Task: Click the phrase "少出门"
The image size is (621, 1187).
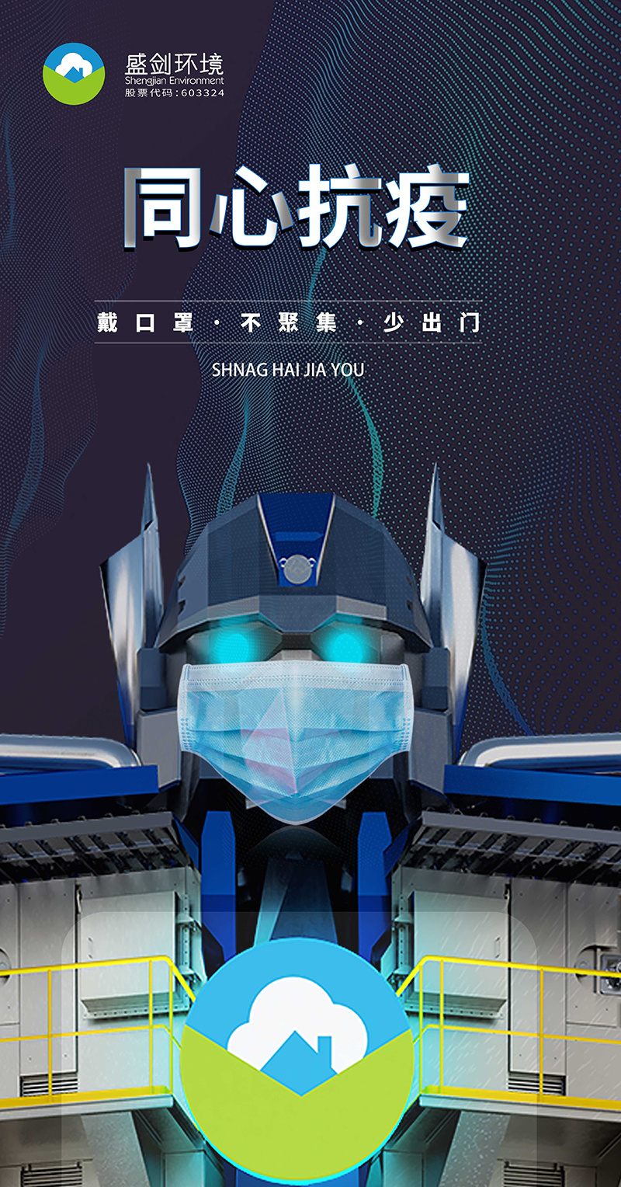Action: pos(432,322)
